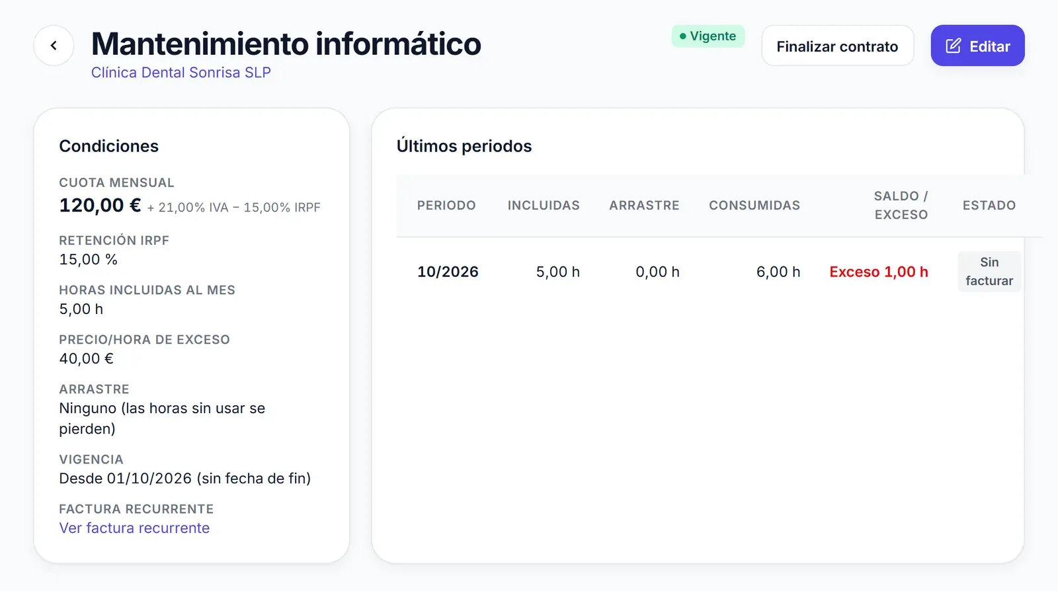Click the Sin facturar status badge

pos(989,272)
